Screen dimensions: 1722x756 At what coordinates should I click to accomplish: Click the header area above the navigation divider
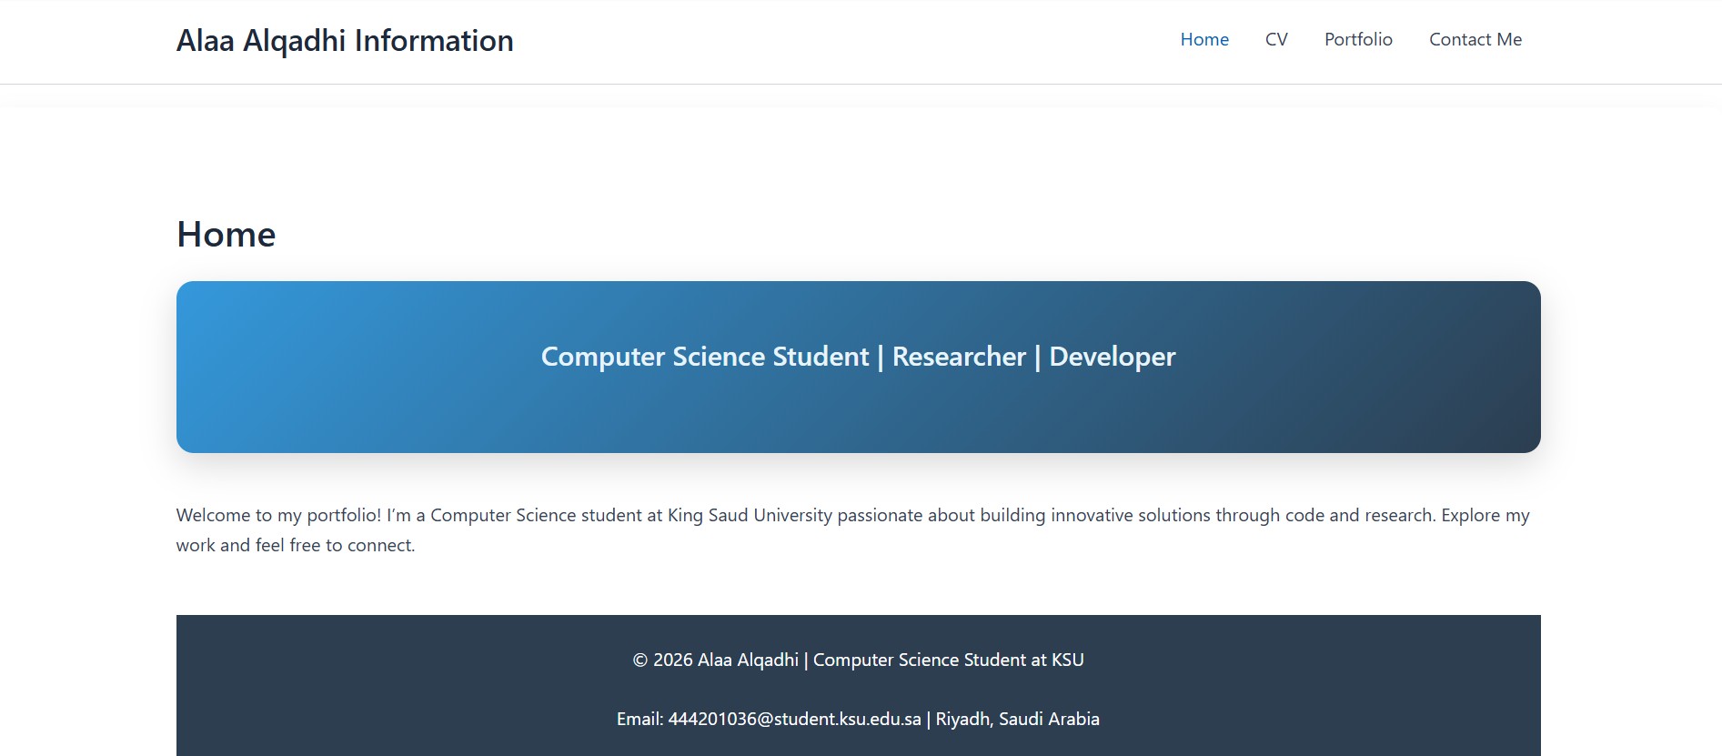coord(819,41)
